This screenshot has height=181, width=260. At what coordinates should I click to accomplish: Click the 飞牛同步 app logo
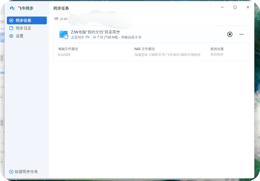(12, 8)
